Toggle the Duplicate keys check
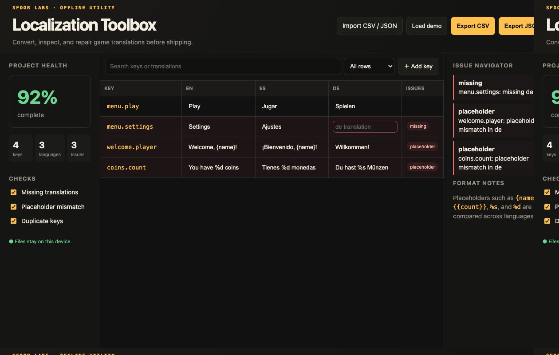Viewport: 559px width, 355px height. [x=13, y=221]
